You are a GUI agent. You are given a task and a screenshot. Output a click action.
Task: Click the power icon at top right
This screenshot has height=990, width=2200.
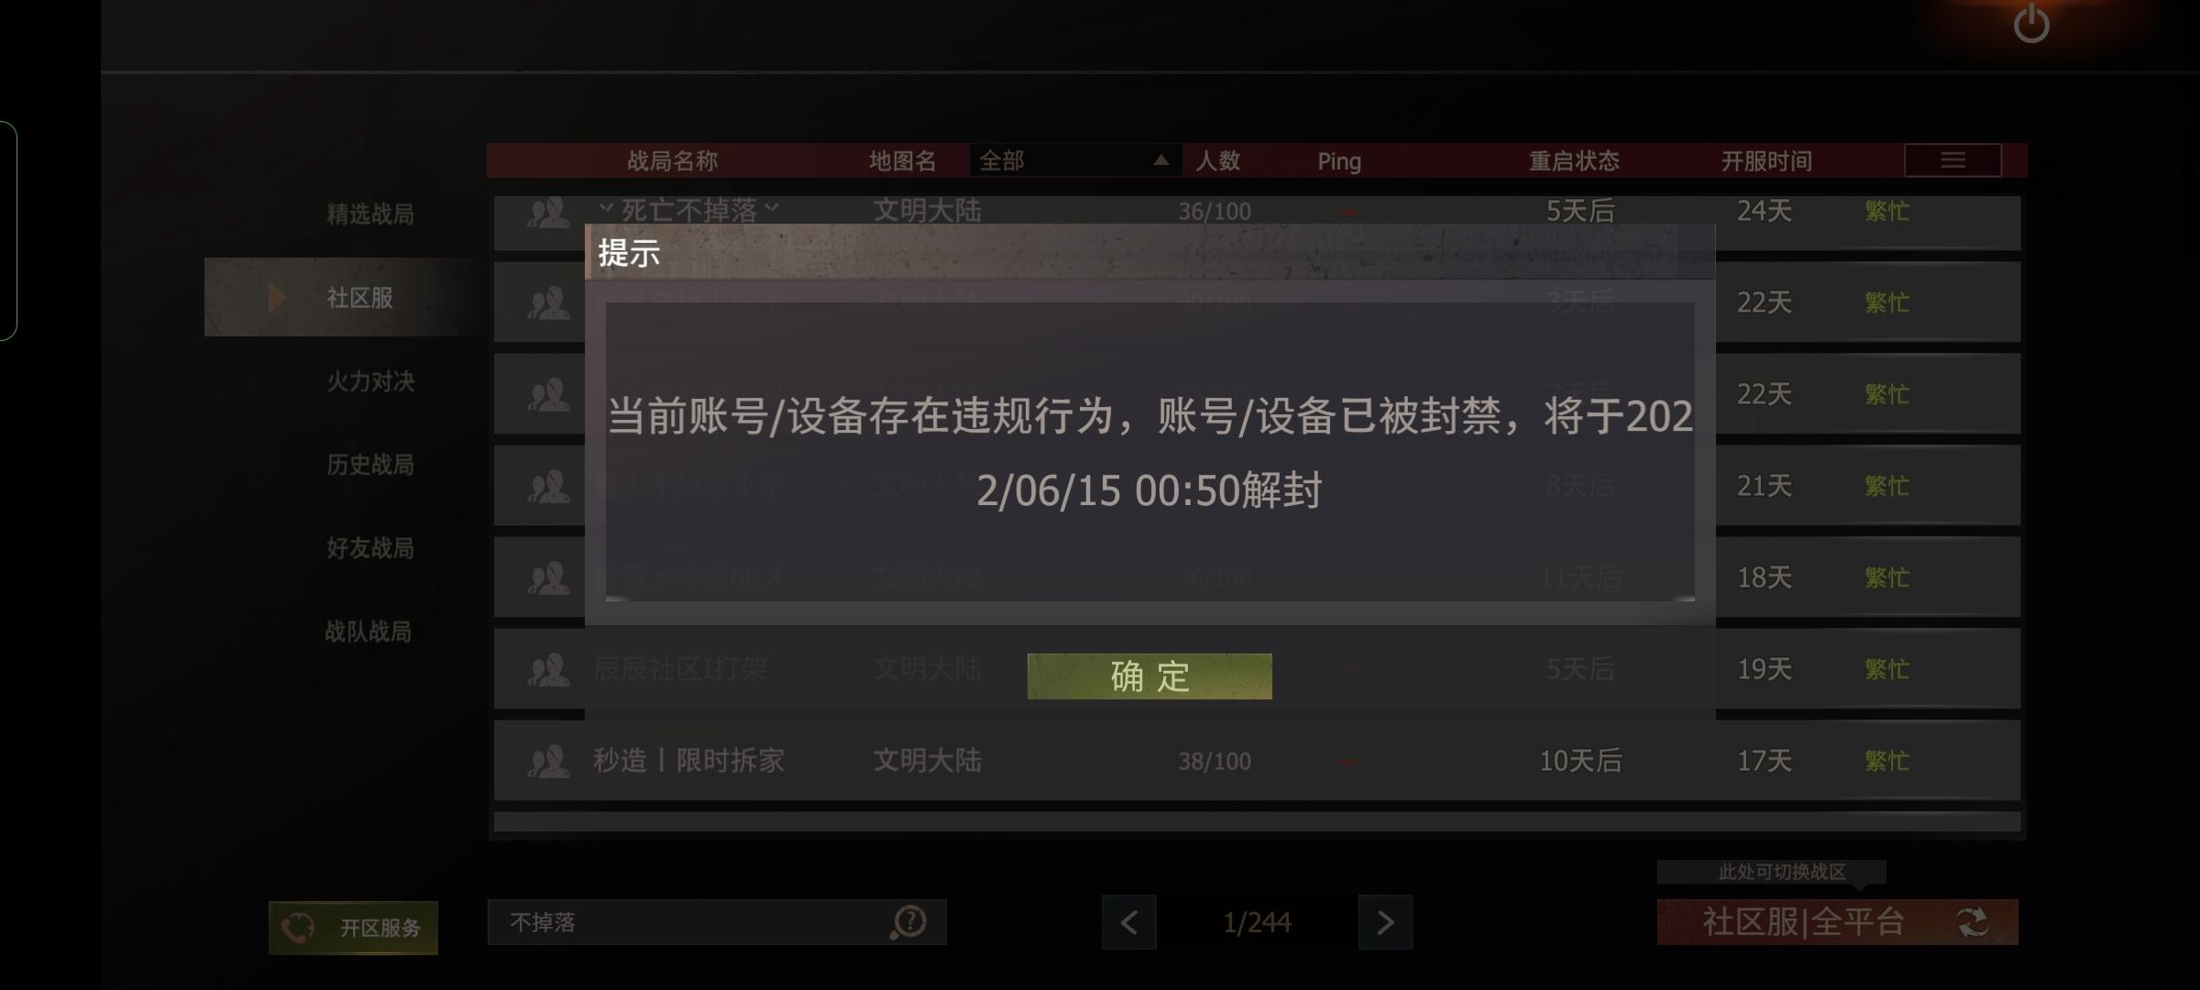pyautogui.click(x=2031, y=24)
